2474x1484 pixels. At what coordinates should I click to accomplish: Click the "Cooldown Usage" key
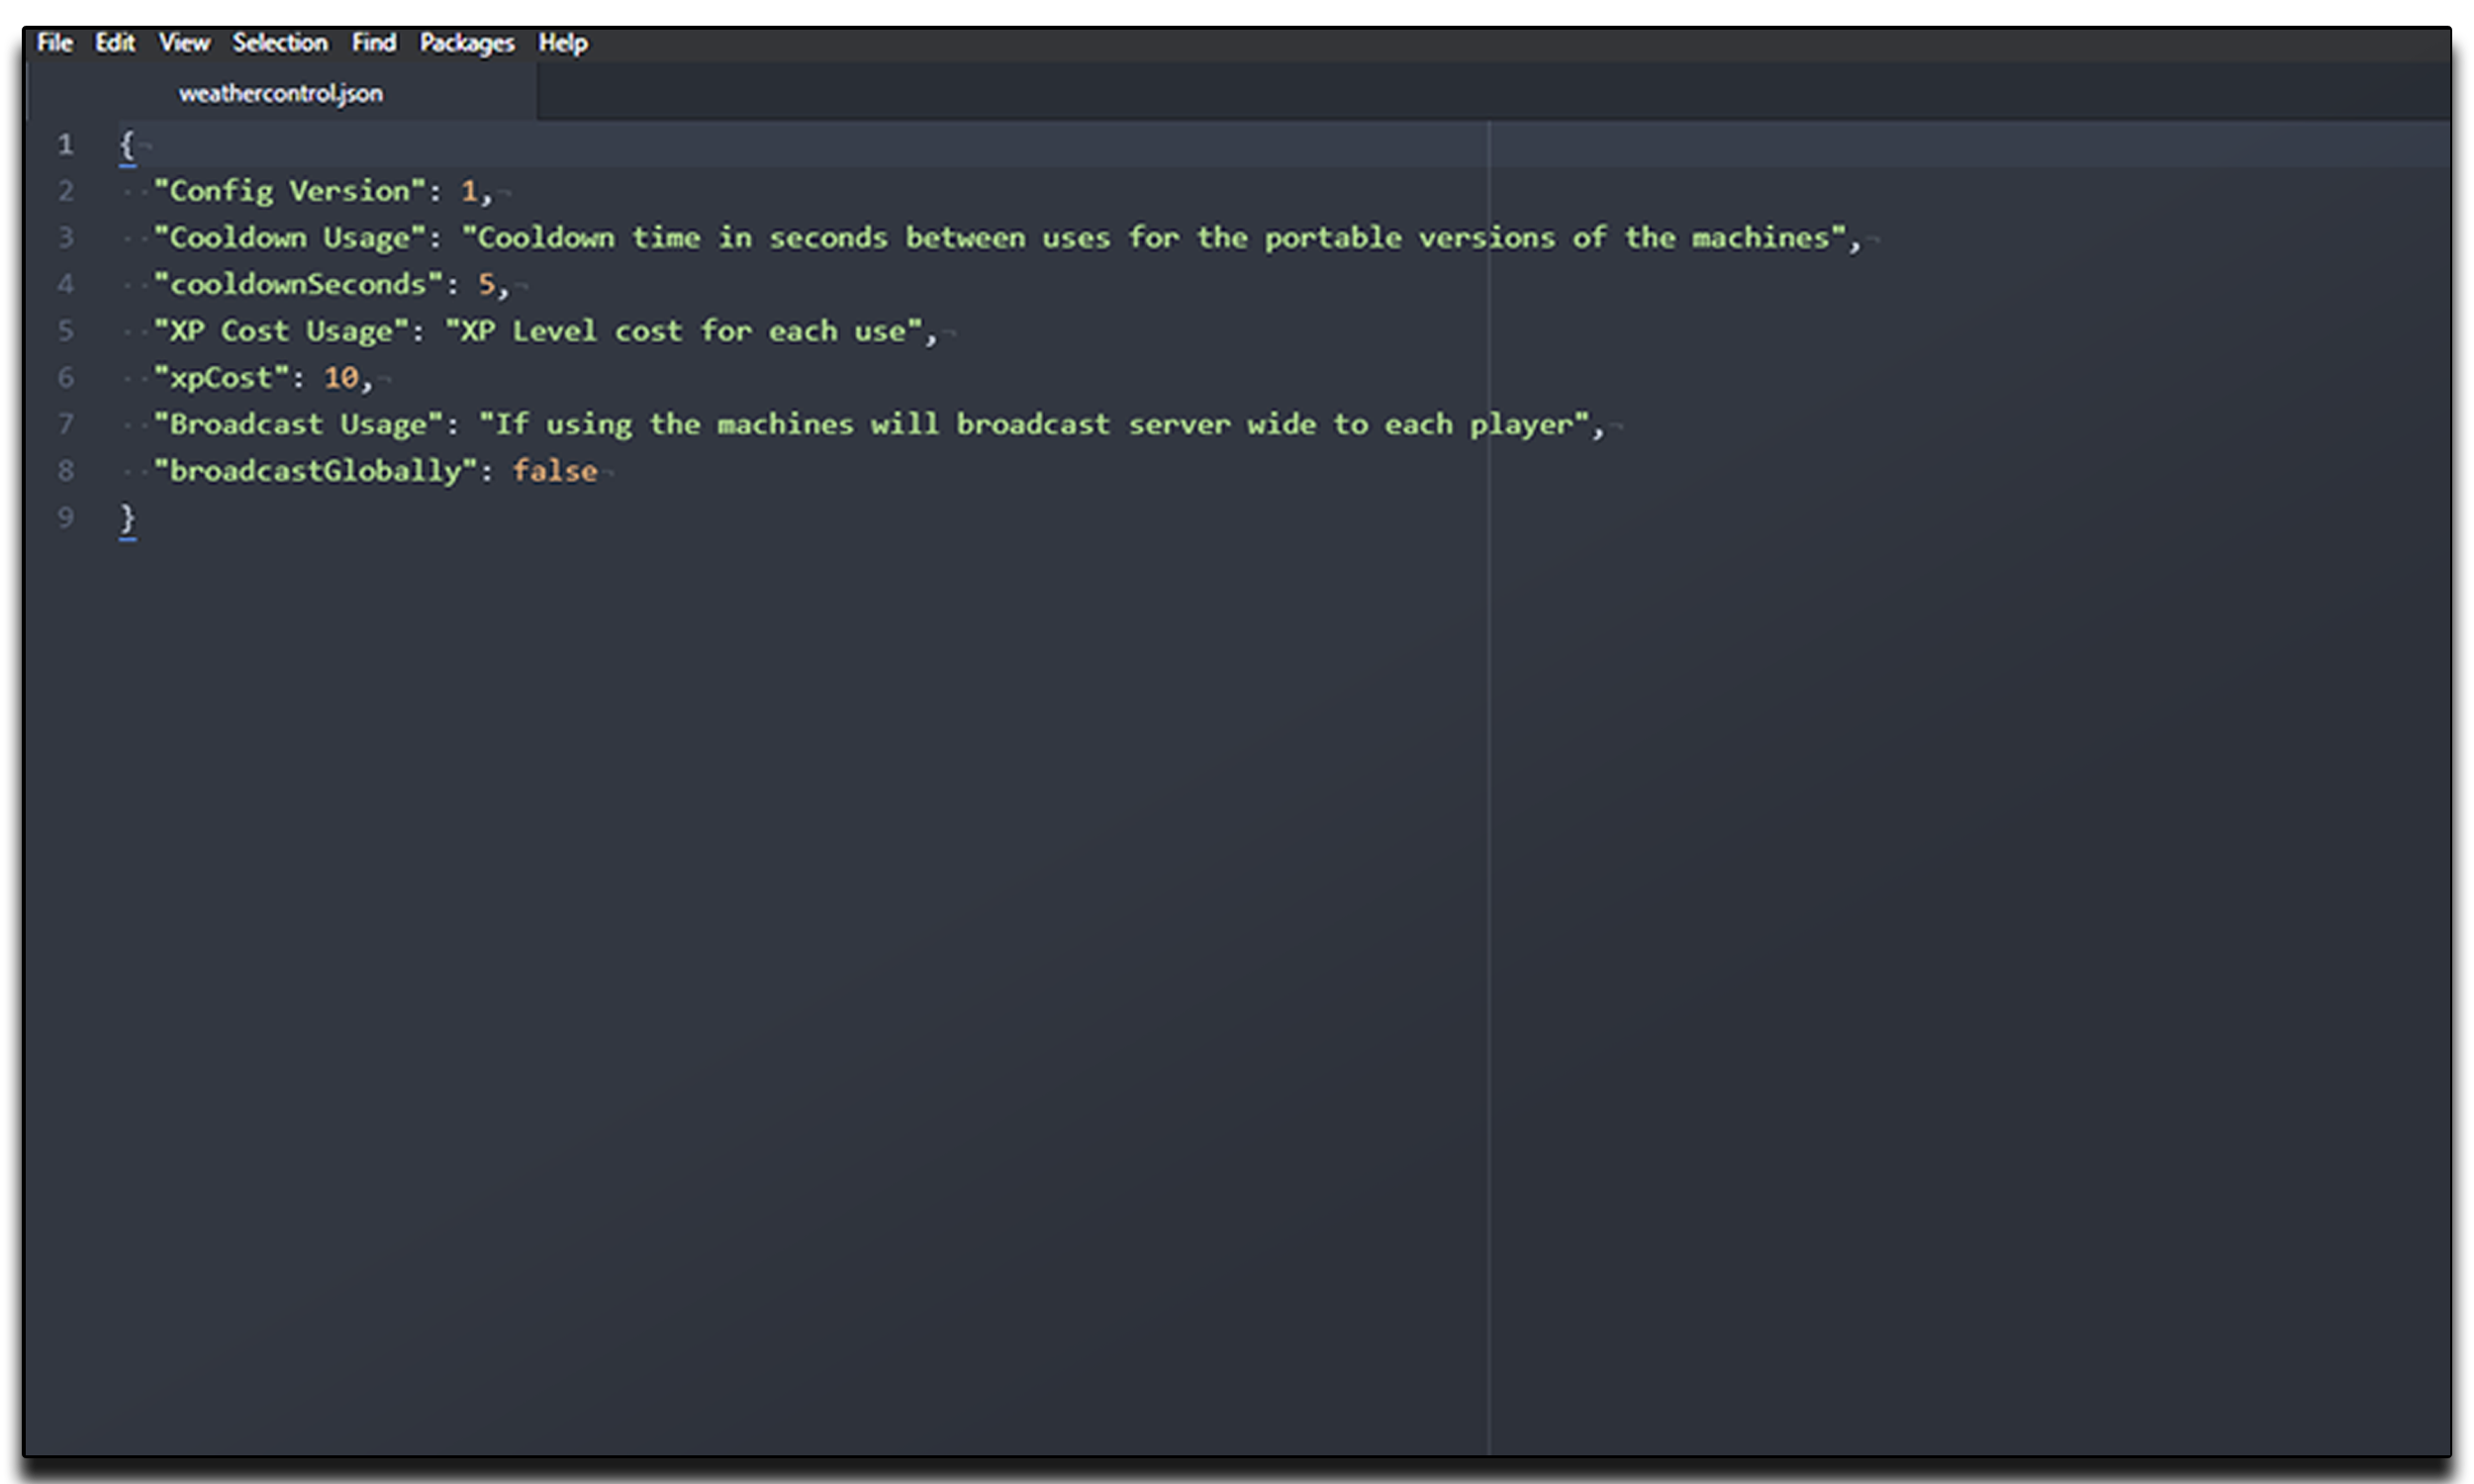click(290, 238)
